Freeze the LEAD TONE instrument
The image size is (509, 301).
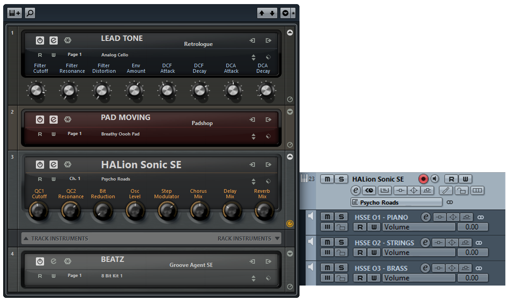pos(68,40)
